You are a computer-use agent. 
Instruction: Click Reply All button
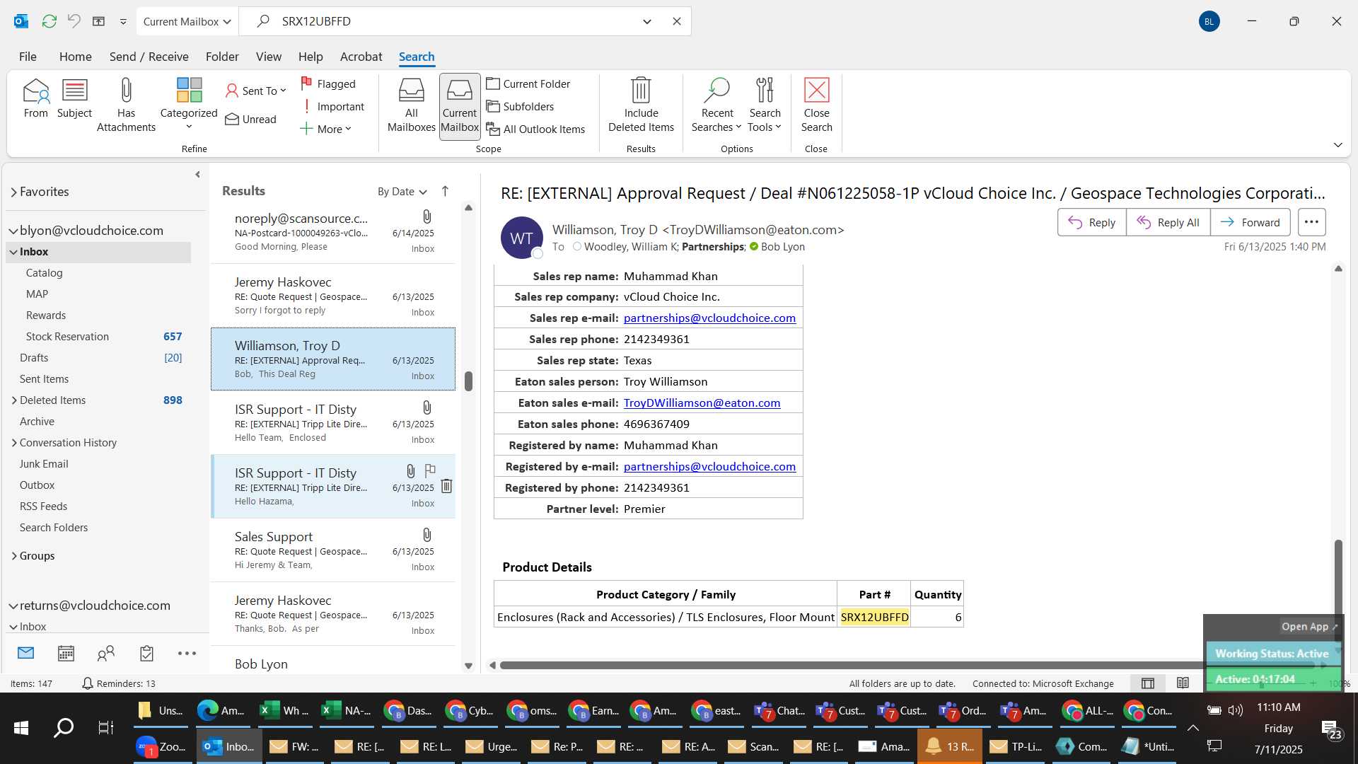pos(1168,222)
